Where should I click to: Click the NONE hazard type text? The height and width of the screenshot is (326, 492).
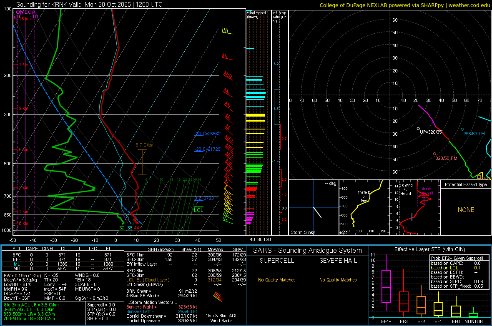(x=466, y=210)
